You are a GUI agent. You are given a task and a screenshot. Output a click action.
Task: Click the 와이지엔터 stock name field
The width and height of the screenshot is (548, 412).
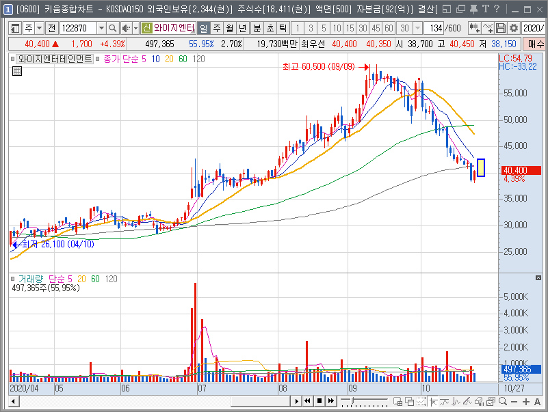[174, 28]
